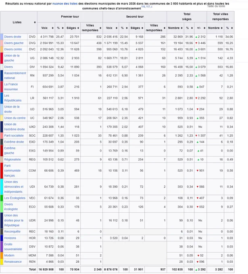Open the Union de la droite link
Screen dimensions: 248x274
click(x=12, y=109)
